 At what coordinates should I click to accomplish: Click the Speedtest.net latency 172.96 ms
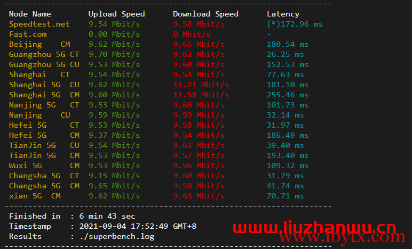[x=295, y=24]
